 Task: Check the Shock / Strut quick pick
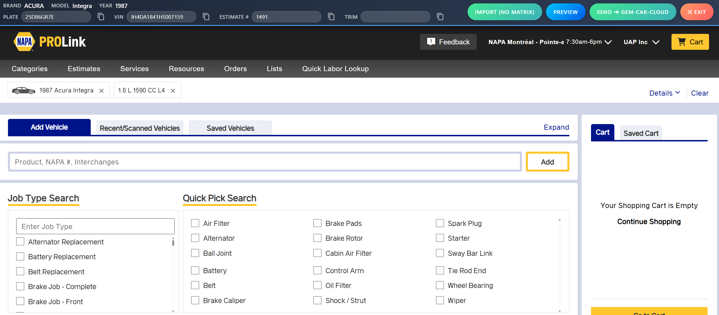coord(317,300)
